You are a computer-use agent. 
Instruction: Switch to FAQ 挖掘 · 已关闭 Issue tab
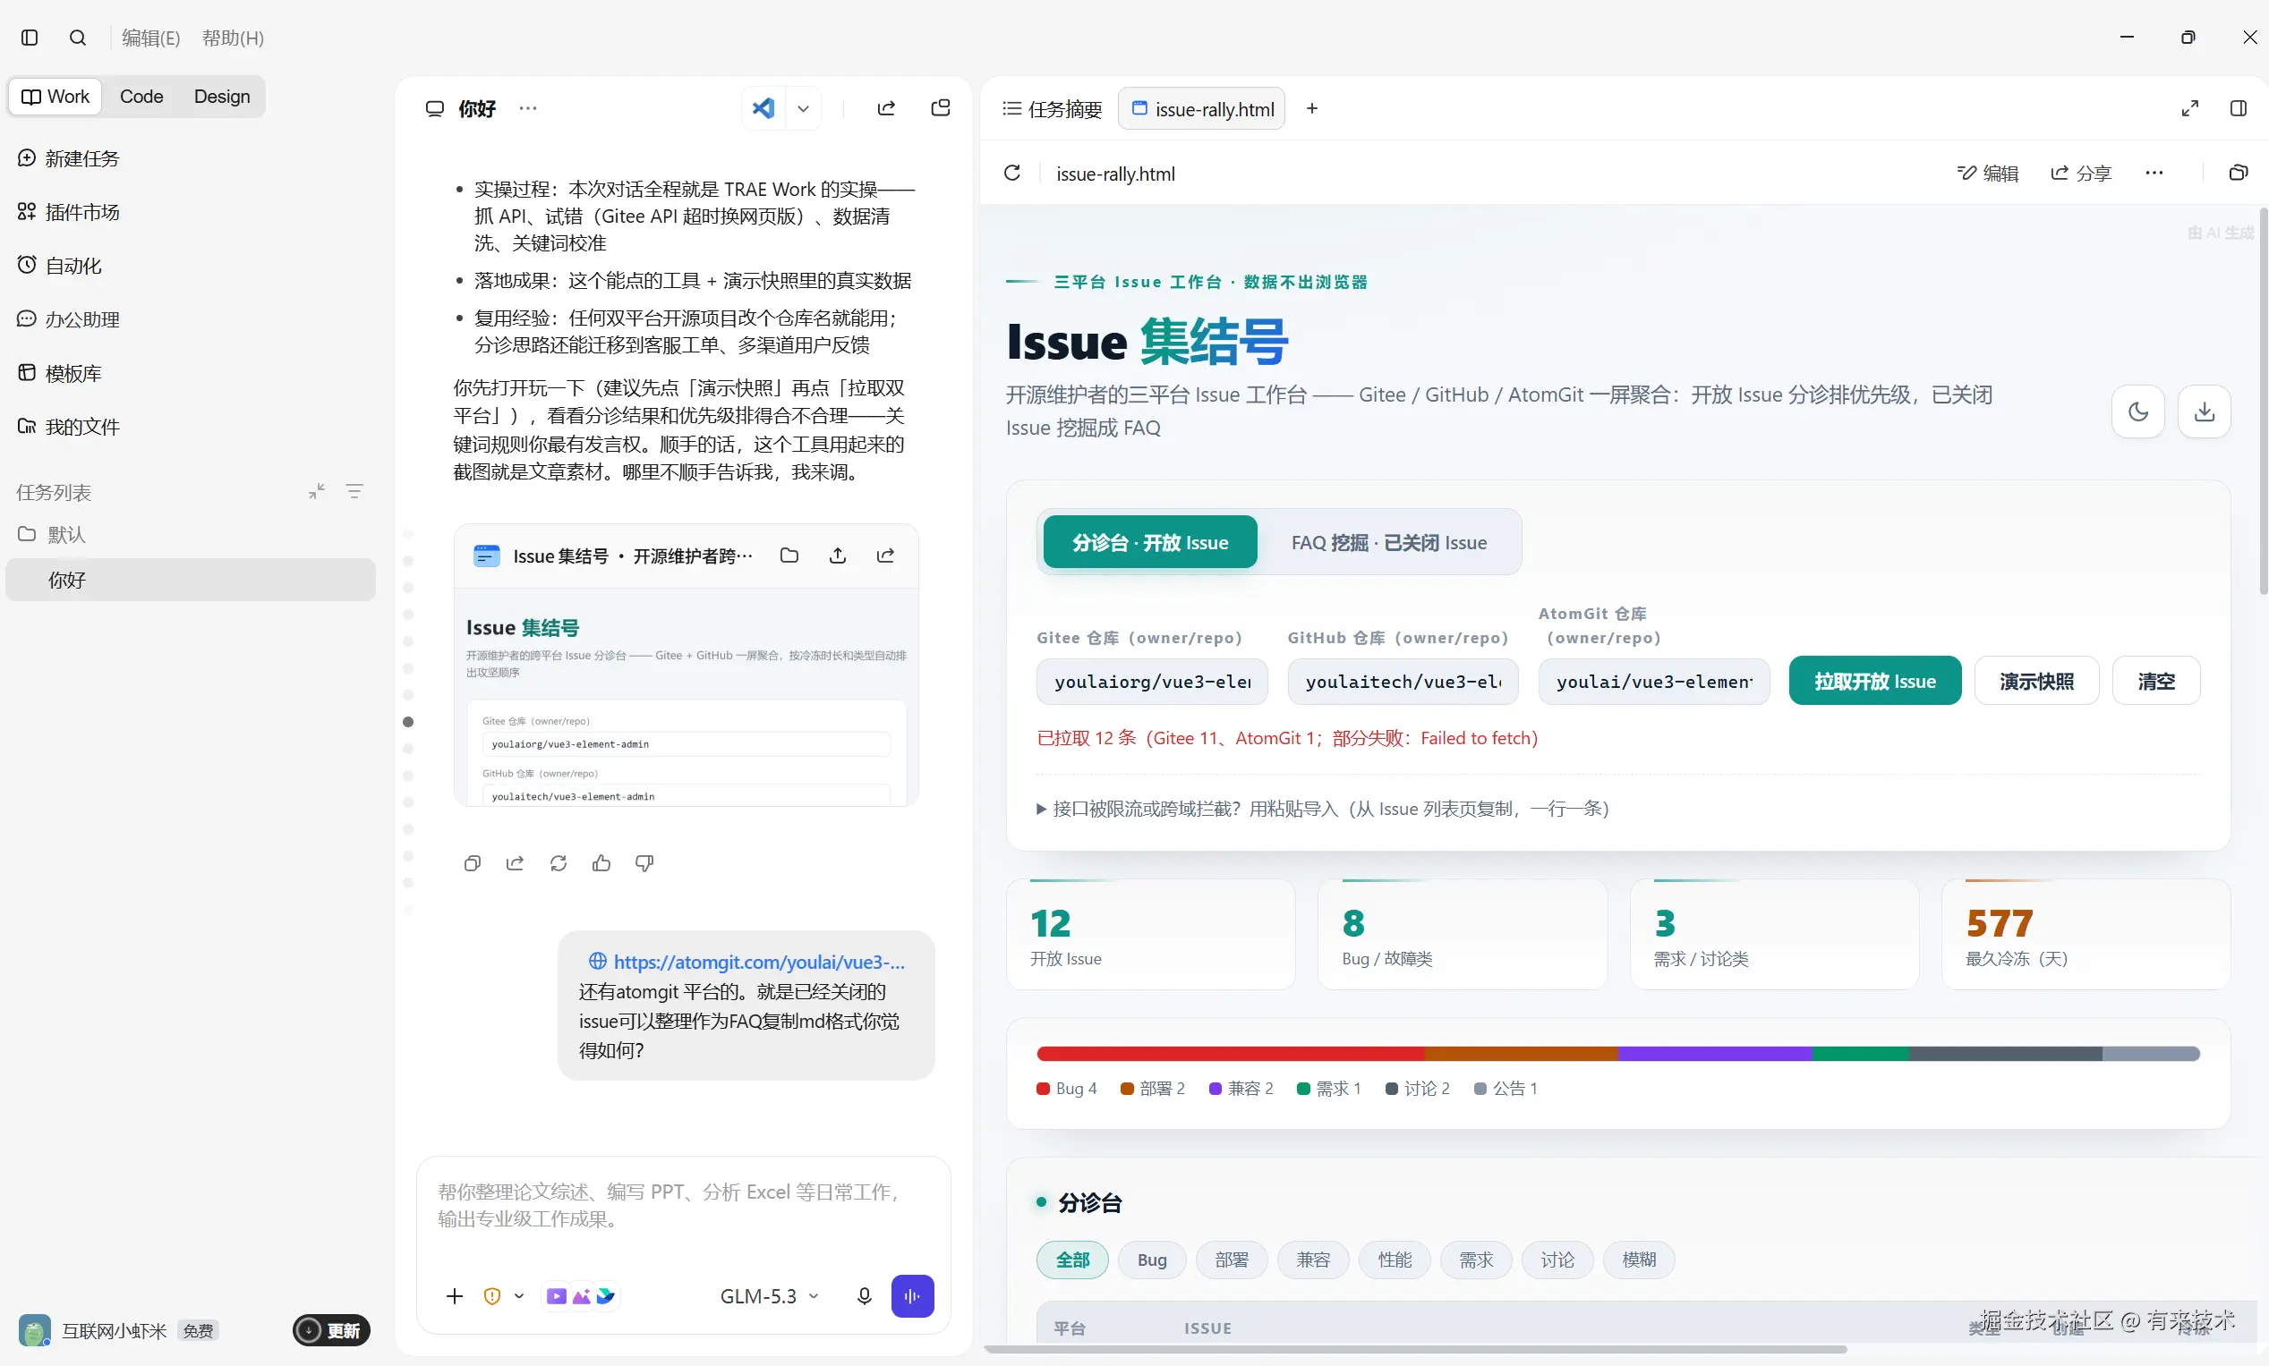1388,542
